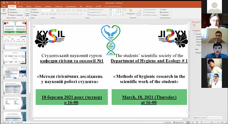Screen dimensions: 228x124
Task: Click the Paste (Вставить) clipboard icon
Action: coord(4,11)
